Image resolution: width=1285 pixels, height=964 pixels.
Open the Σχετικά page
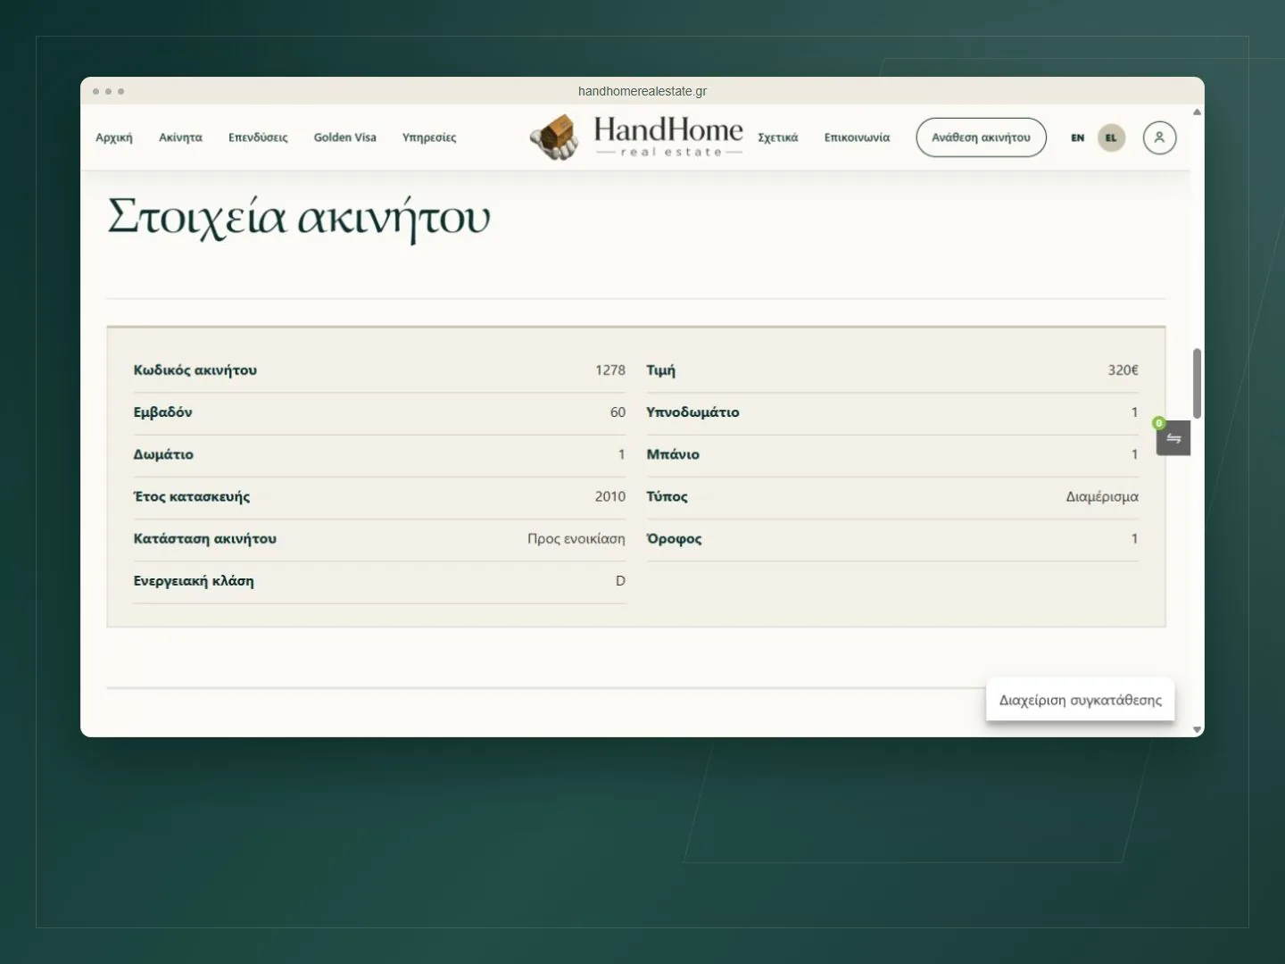[x=778, y=137]
